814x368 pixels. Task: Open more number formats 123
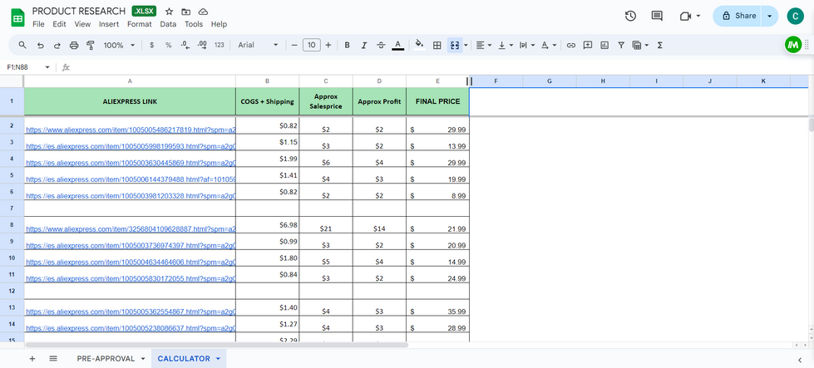pos(219,45)
